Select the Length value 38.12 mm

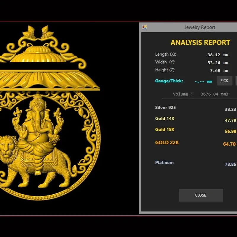(218, 55)
